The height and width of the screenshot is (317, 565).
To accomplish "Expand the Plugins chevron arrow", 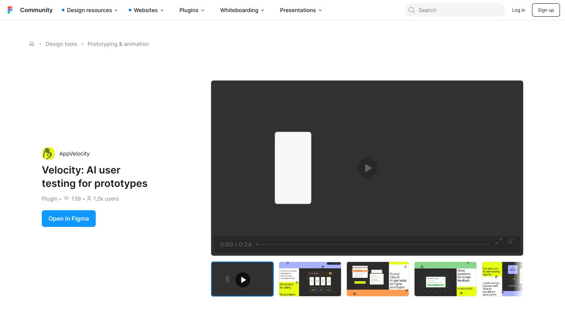I will pos(203,10).
